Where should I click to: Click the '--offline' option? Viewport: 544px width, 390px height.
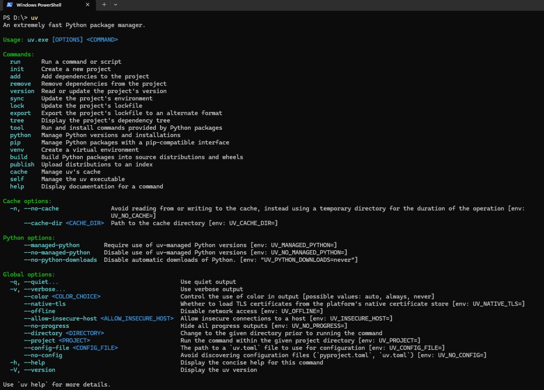click(40, 312)
